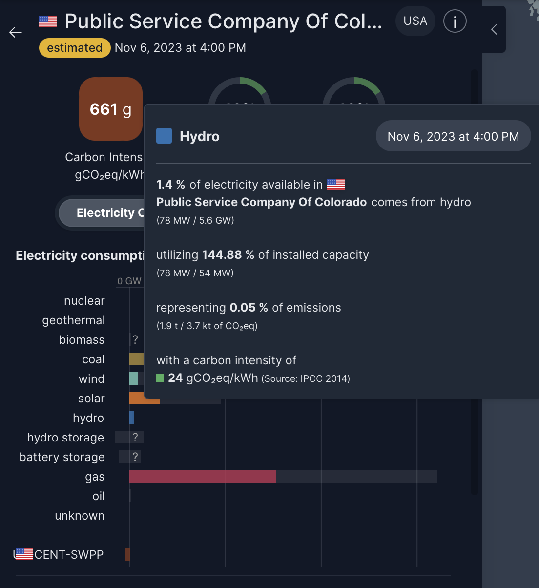Select the USA badge

pyautogui.click(x=415, y=21)
